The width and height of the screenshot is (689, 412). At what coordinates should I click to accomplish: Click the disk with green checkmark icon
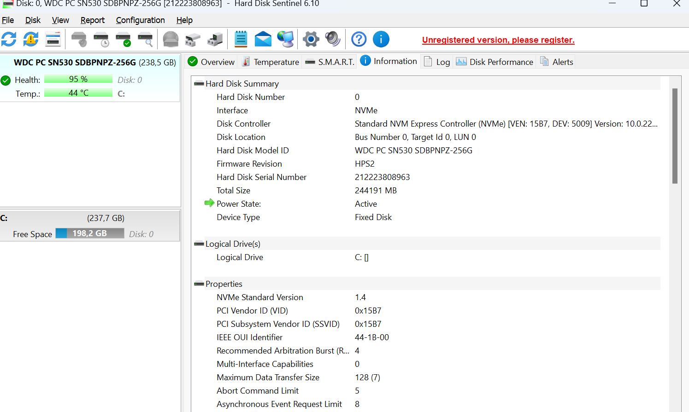(x=123, y=40)
